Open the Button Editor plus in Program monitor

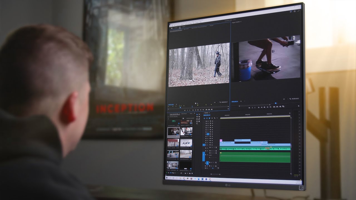coord(299,106)
